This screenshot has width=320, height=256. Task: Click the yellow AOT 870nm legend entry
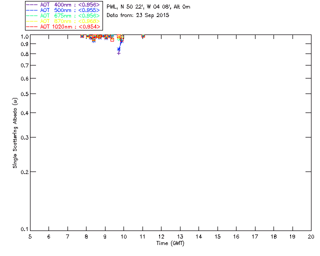(x=63, y=21)
